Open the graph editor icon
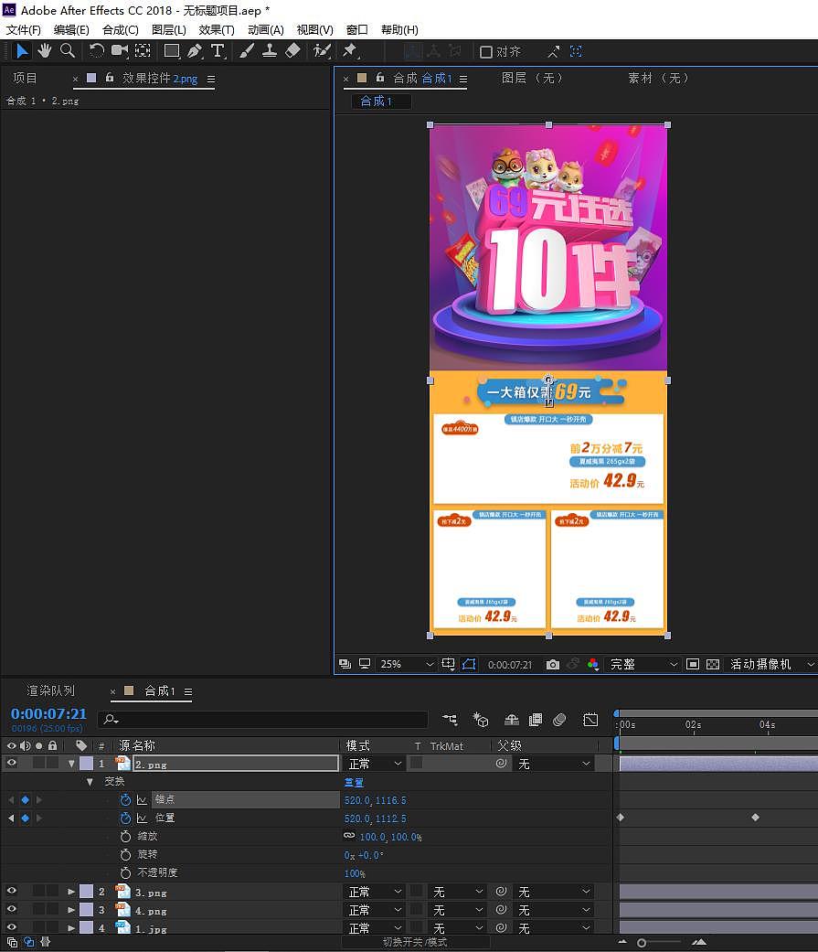Viewport: 818px width, 952px height. pos(590,720)
